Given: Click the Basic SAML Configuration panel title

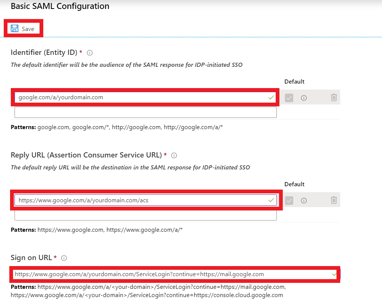Looking at the screenshot, I should tap(60, 6).
